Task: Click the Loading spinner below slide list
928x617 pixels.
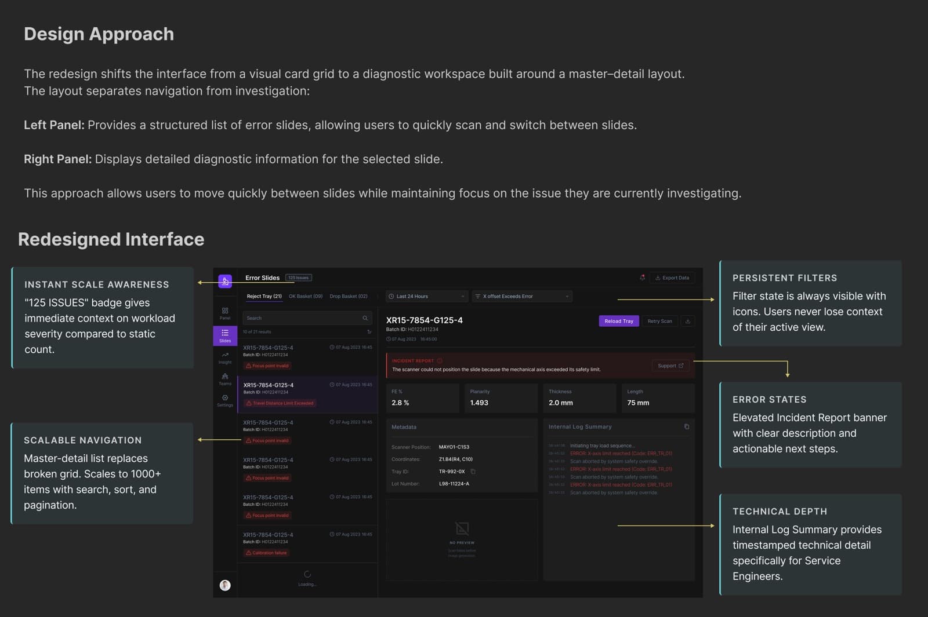Action: tap(307, 574)
